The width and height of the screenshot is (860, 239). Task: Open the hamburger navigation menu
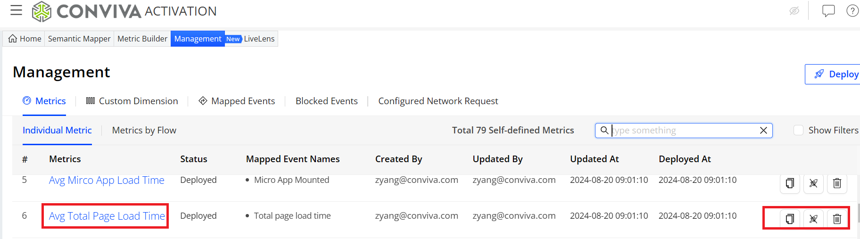pos(17,10)
